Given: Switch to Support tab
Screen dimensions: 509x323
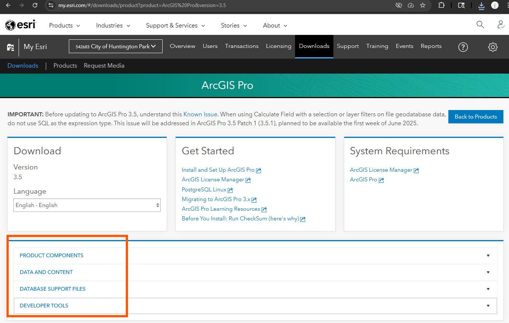Looking at the screenshot, I should pyautogui.click(x=348, y=46).
